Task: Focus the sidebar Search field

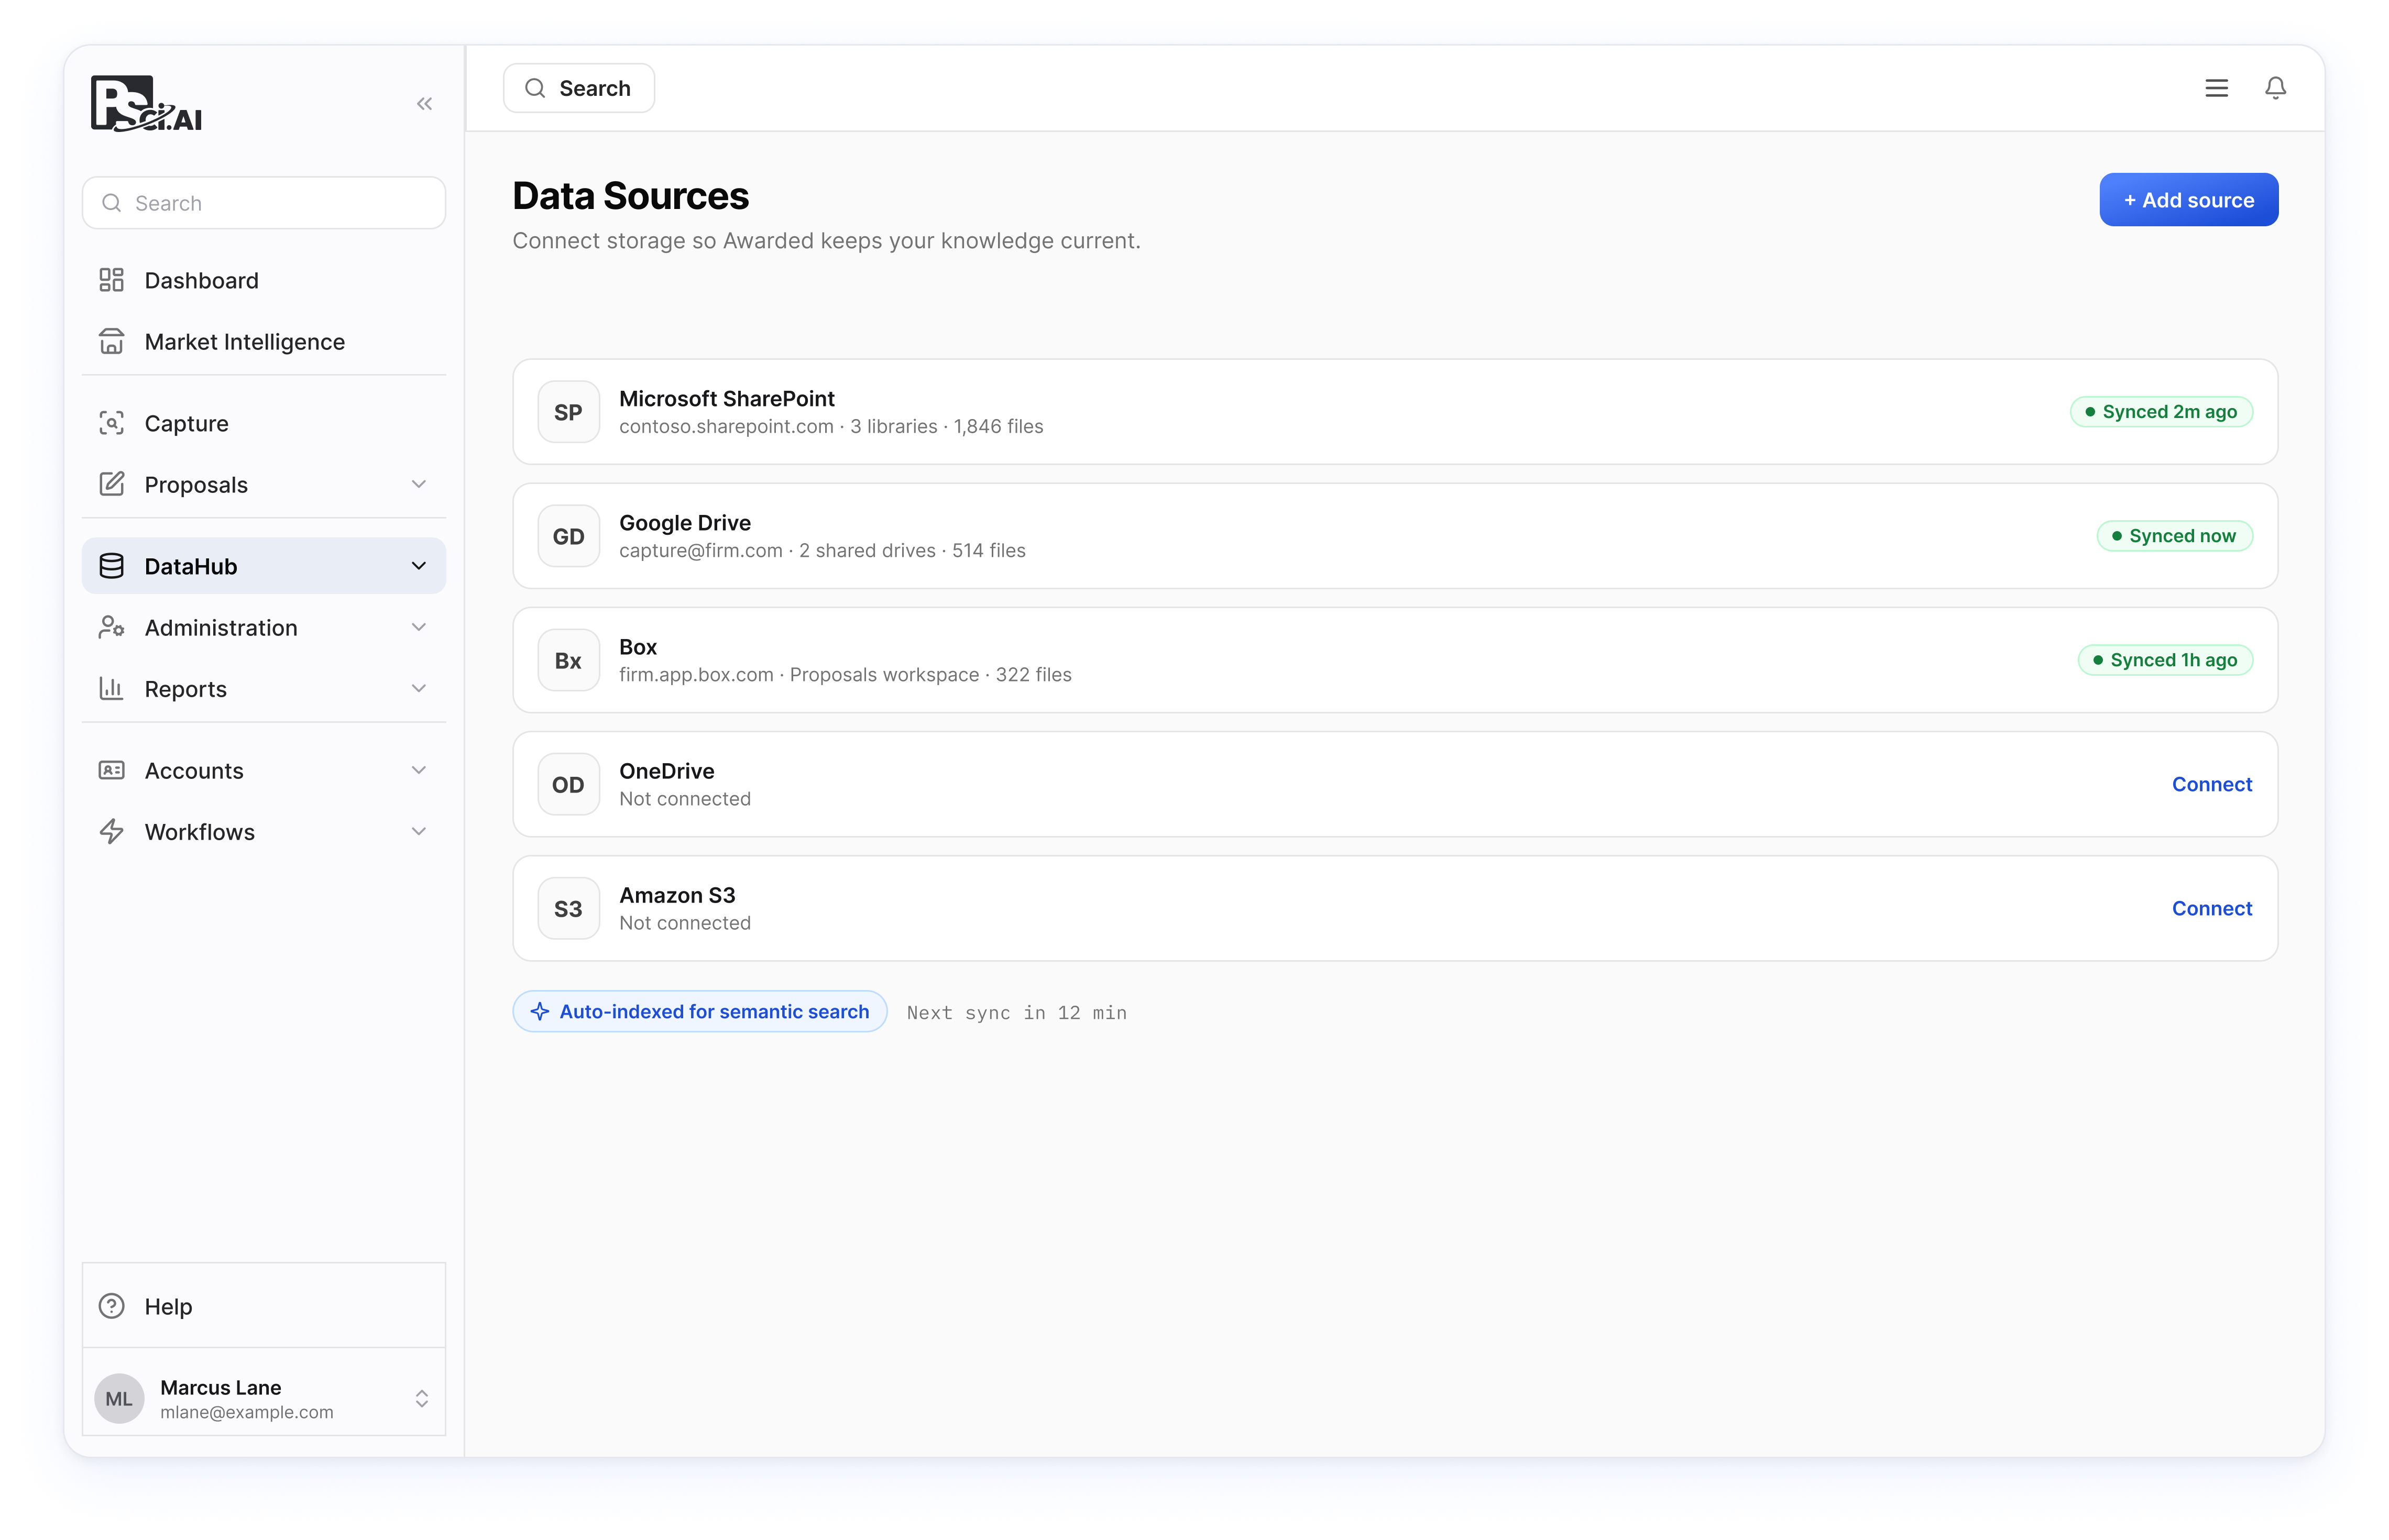Action: (x=264, y=203)
